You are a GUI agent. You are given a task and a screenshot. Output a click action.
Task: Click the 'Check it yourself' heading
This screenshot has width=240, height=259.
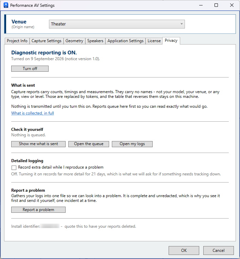point(27,129)
